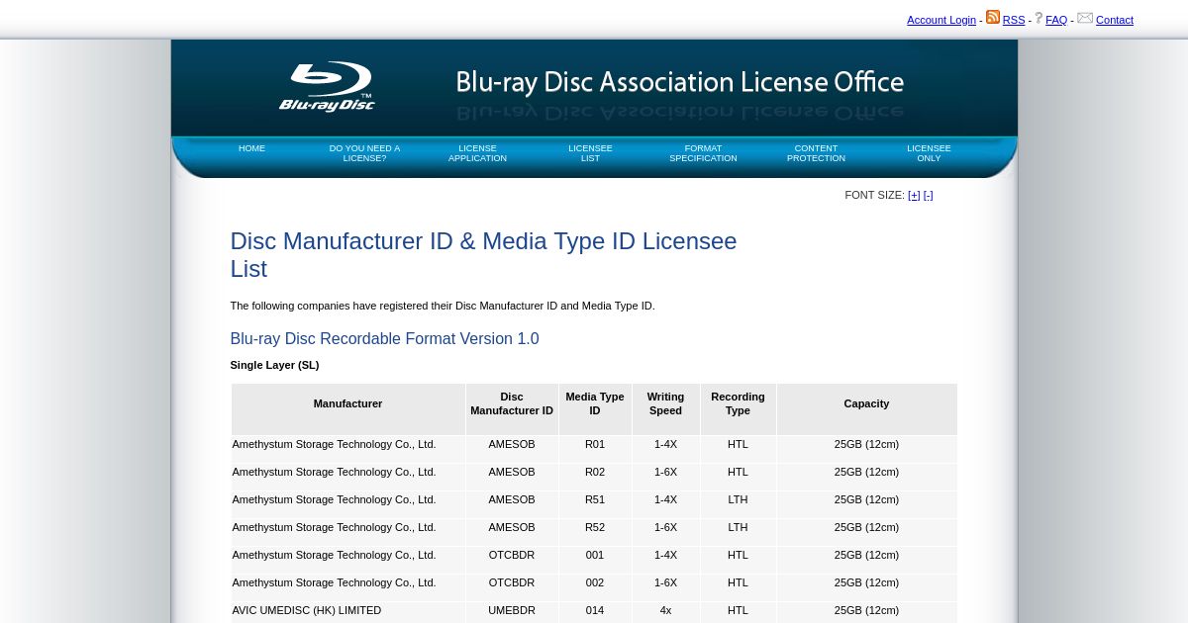
Task: Click the Single Layer (SL) heading
Action: click(x=274, y=365)
